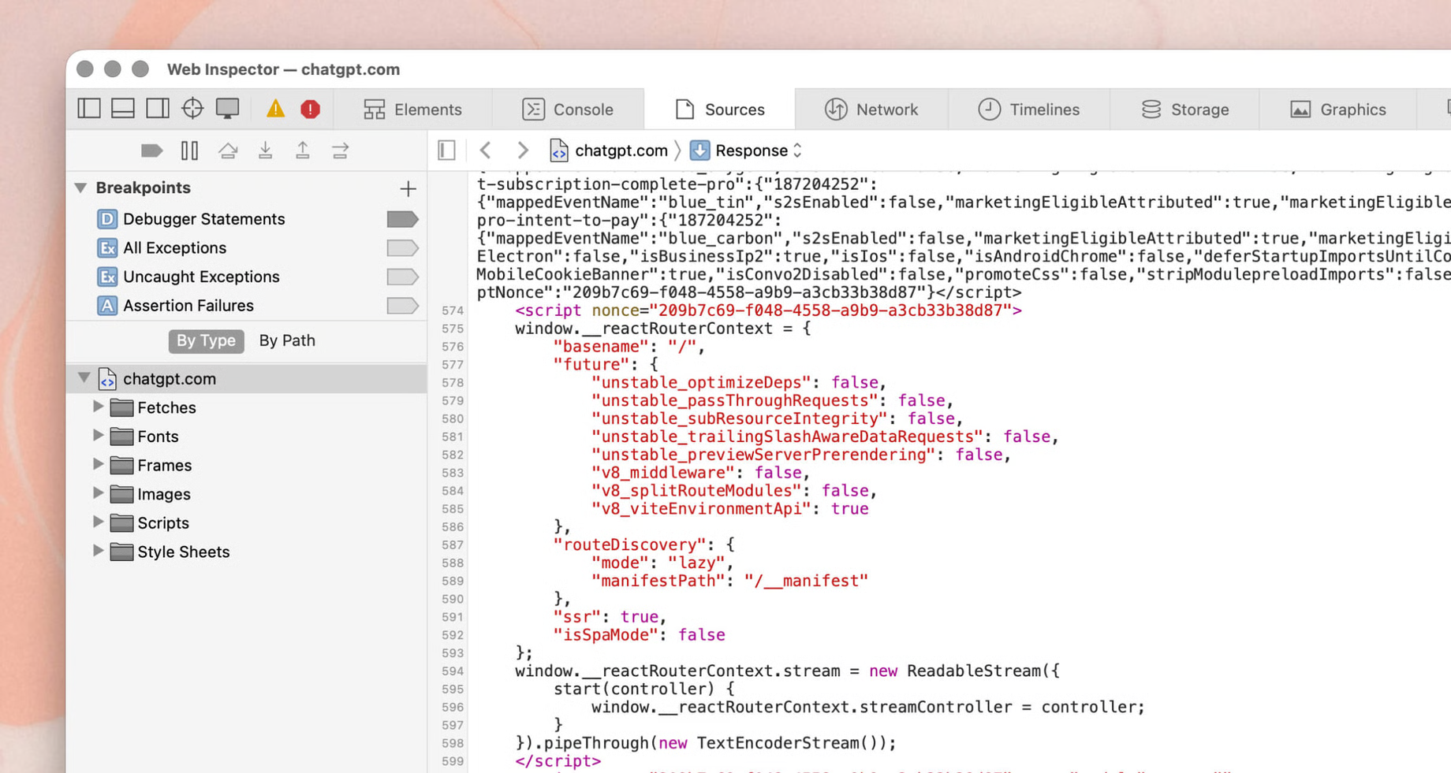The width and height of the screenshot is (1451, 773).
Task: Enable All Exceptions breakpoint
Action: click(402, 248)
